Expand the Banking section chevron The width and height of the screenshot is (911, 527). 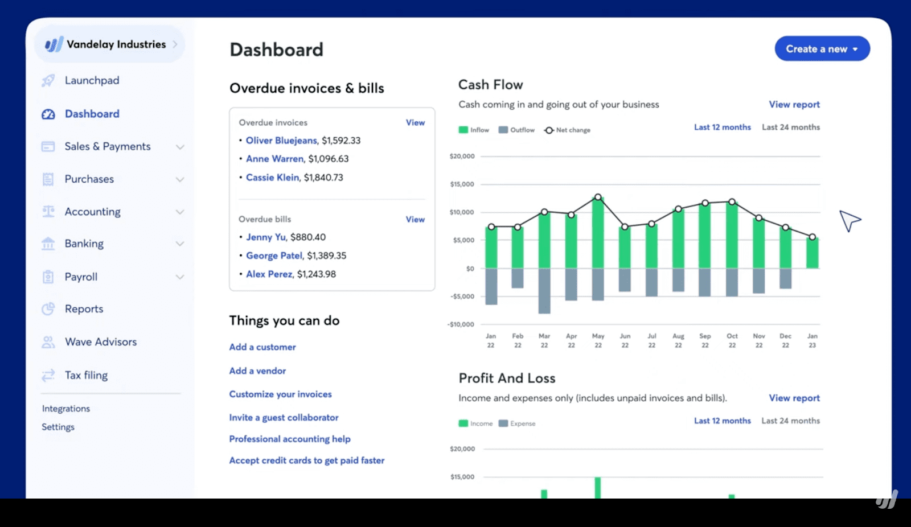pos(180,244)
